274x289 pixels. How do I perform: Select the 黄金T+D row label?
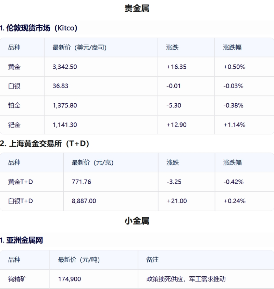(x=21, y=182)
